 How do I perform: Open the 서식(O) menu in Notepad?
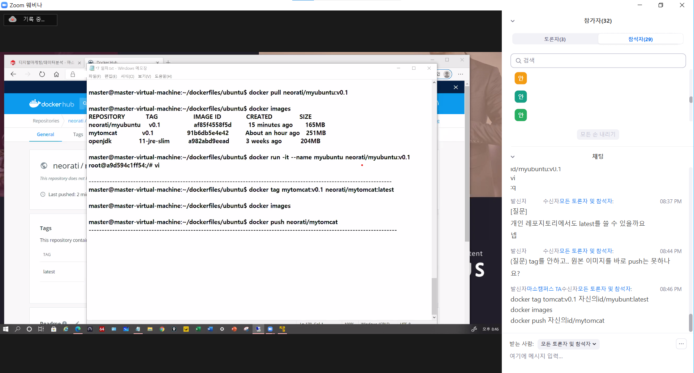127,76
